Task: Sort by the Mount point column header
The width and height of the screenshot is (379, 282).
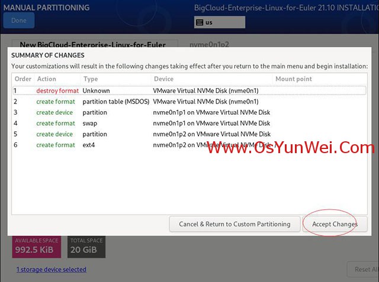Action: pos(320,79)
